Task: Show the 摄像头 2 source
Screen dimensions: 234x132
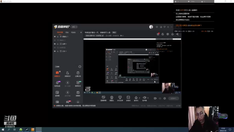Action: [55, 40]
